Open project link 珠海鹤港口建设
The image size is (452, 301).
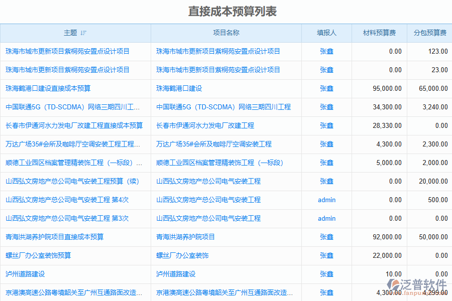(x=179, y=88)
